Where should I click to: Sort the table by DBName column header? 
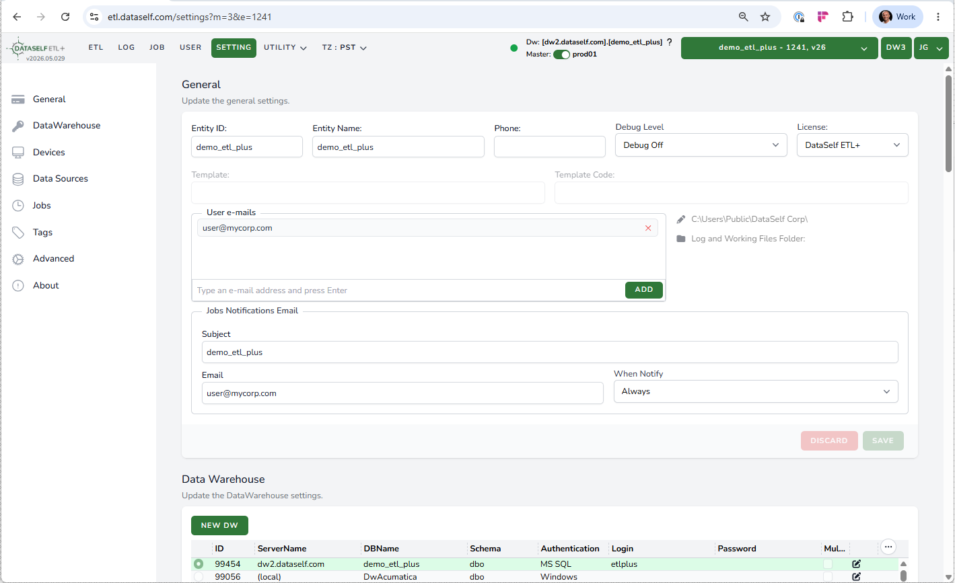(x=381, y=549)
